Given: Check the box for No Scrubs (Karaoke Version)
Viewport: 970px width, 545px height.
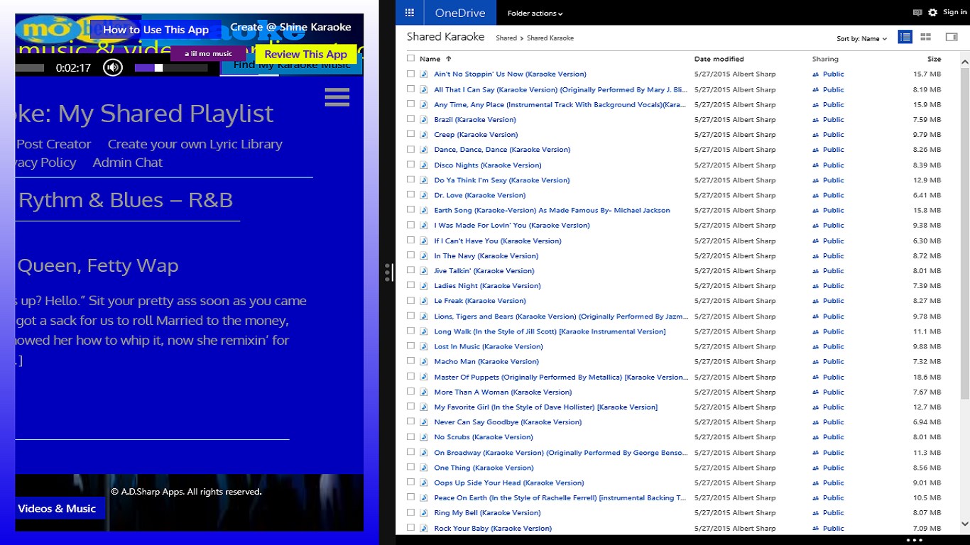Looking at the screenshot, I should [x=410, y=437].
